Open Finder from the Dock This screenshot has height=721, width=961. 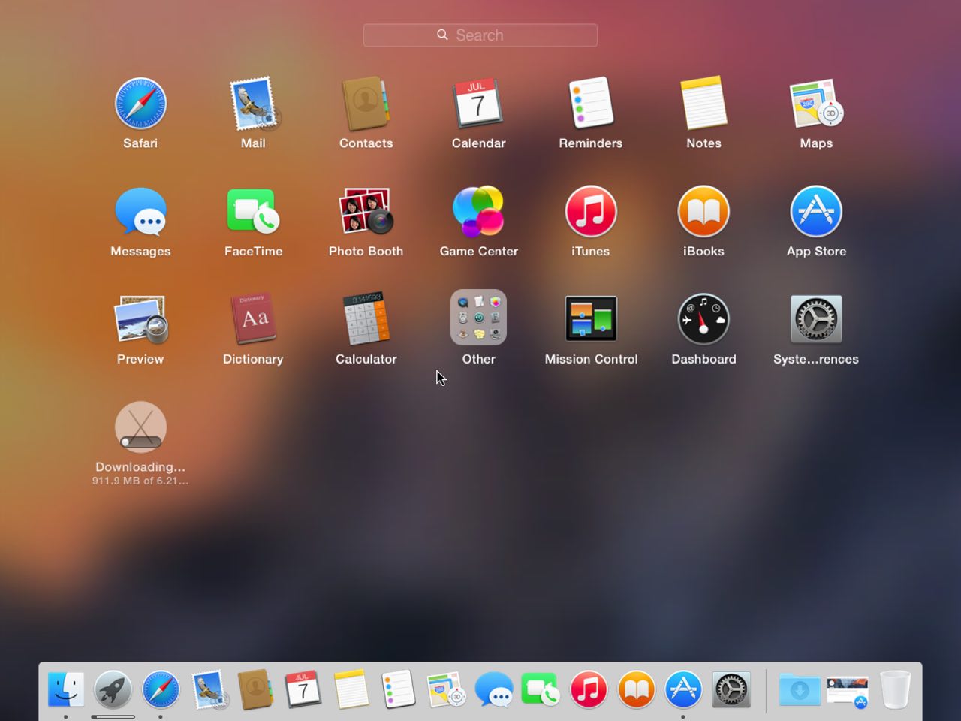point(66,689)
